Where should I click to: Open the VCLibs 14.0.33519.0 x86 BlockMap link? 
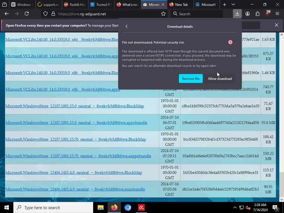click(x=62, y=73)
